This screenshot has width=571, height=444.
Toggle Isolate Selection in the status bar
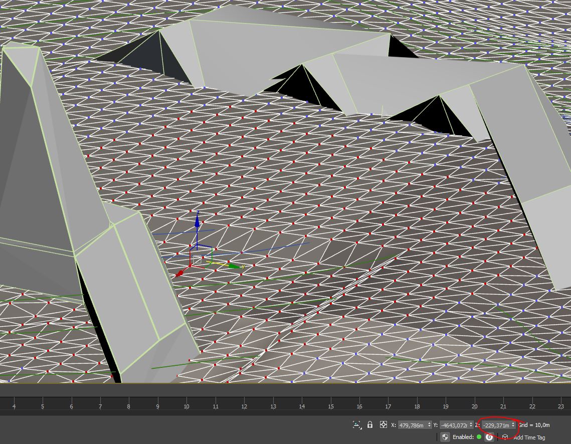point(356,425)
